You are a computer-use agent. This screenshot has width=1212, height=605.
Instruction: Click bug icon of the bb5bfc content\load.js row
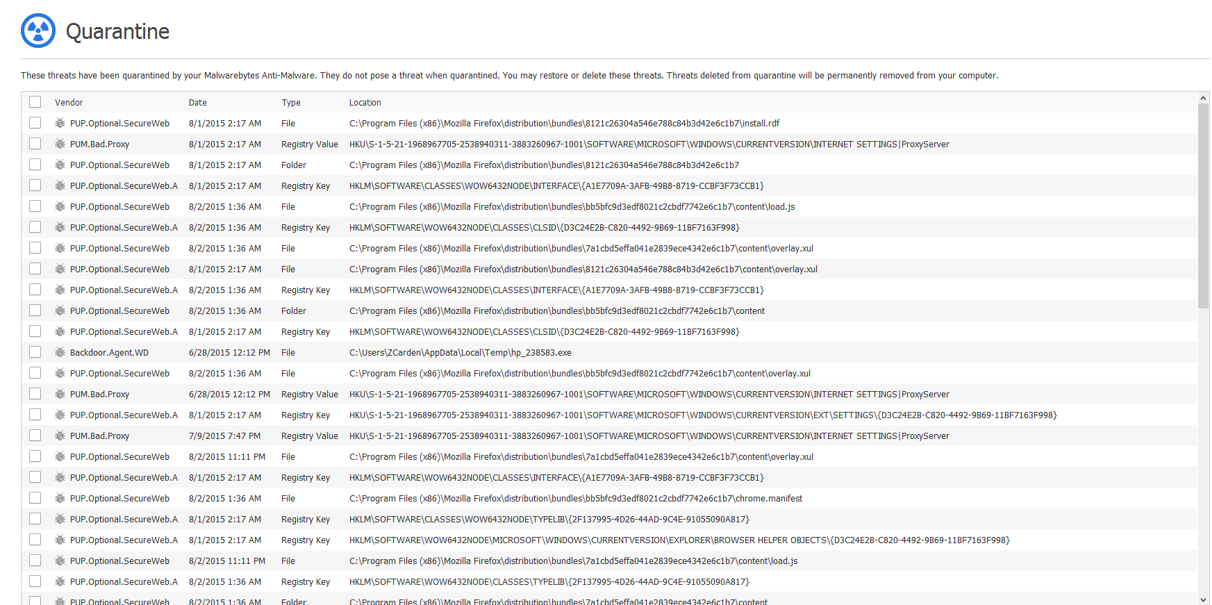click(x=60, y=206)
